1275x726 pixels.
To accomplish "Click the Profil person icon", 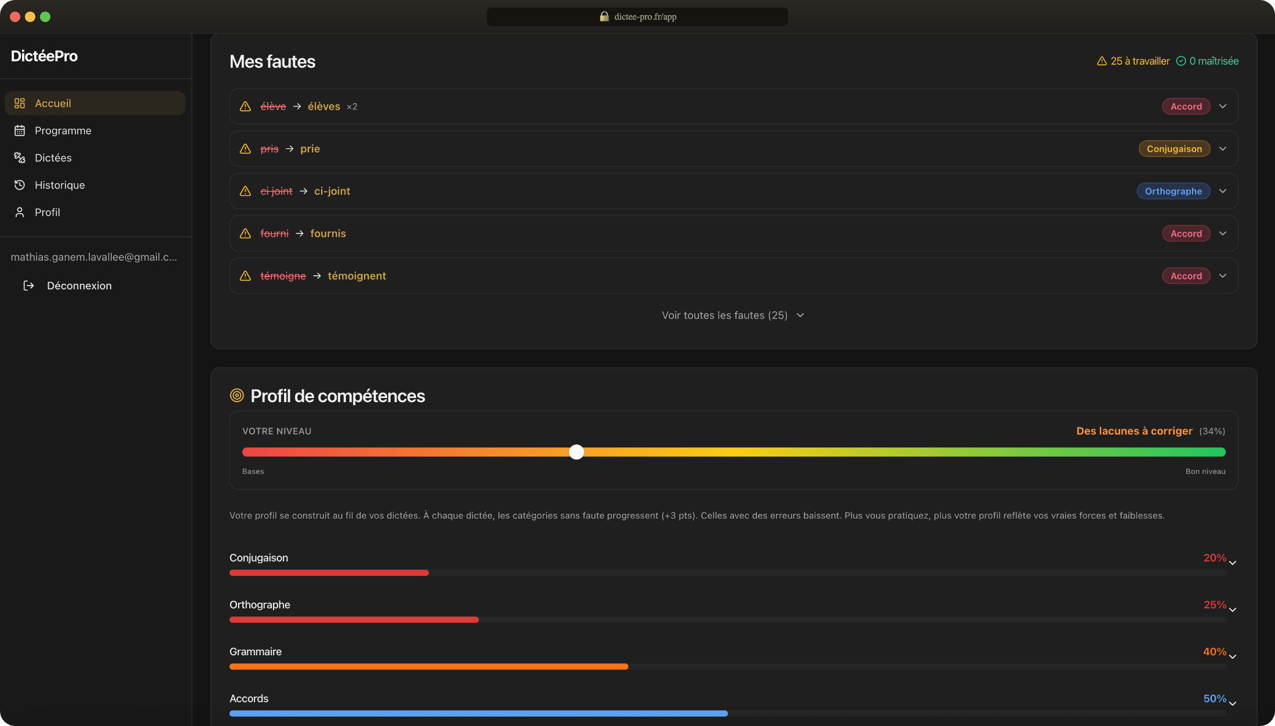I will [20, 212].
